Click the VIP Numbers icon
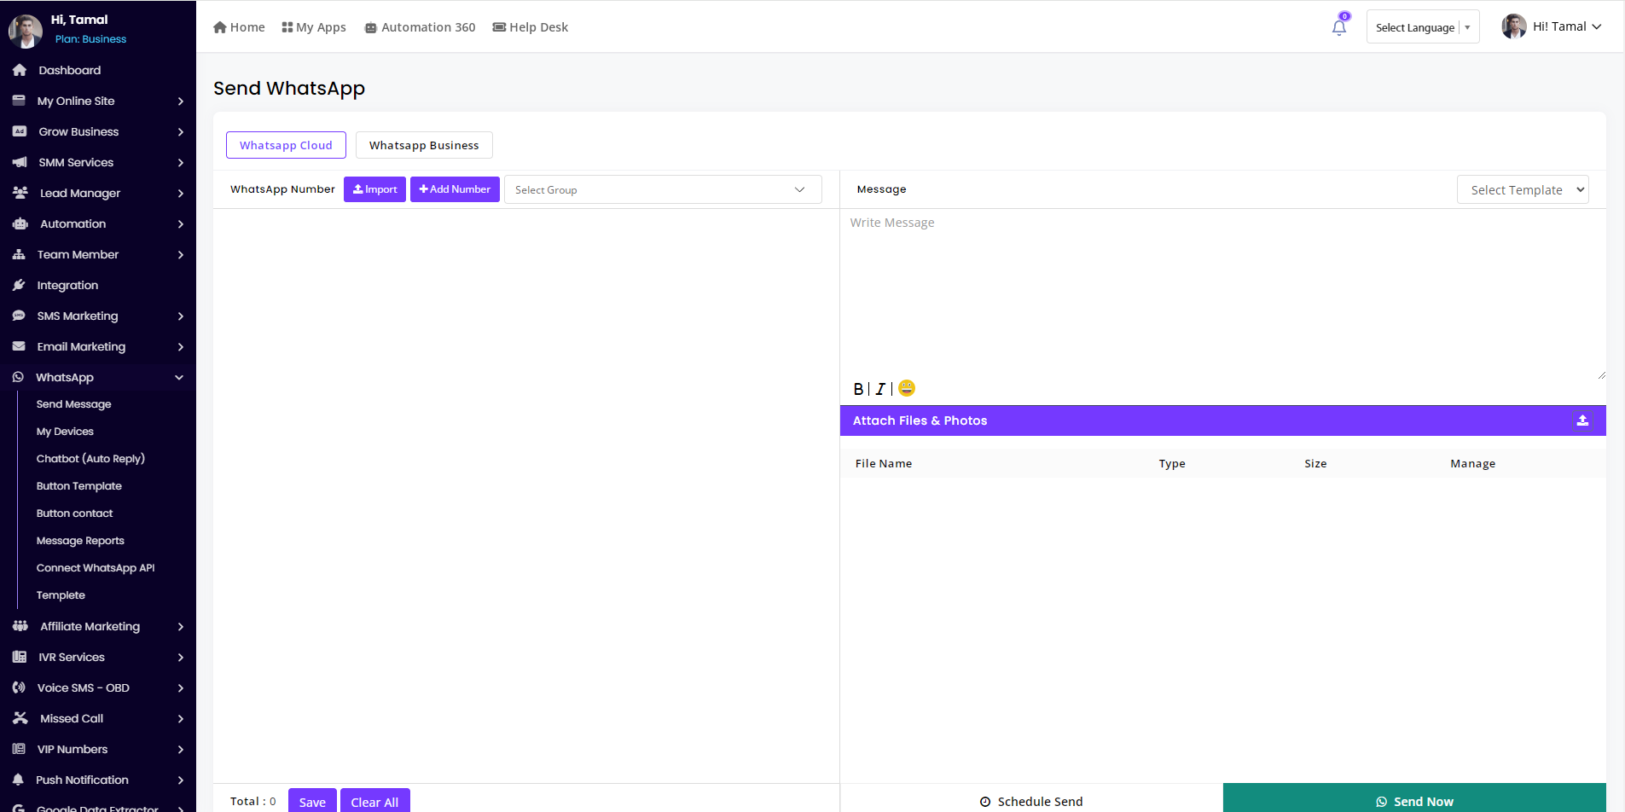Screen dimensions: 1625x812 pyautogui.click(x=19, y=749)
